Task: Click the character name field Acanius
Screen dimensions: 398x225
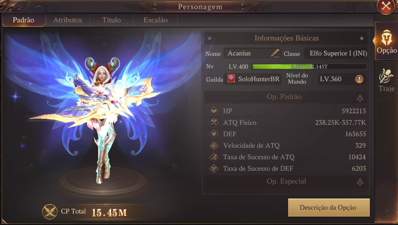Action: click(252, 53)
